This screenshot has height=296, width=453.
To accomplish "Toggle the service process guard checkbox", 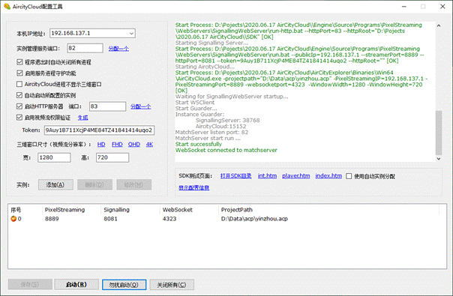I will coord(19,73).
